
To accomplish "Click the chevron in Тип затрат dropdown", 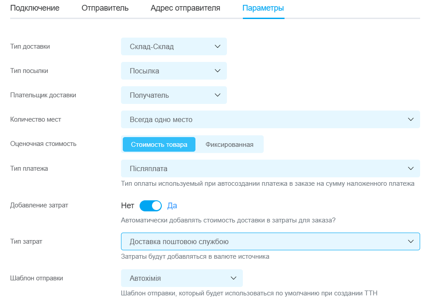I will click(411, 241).
